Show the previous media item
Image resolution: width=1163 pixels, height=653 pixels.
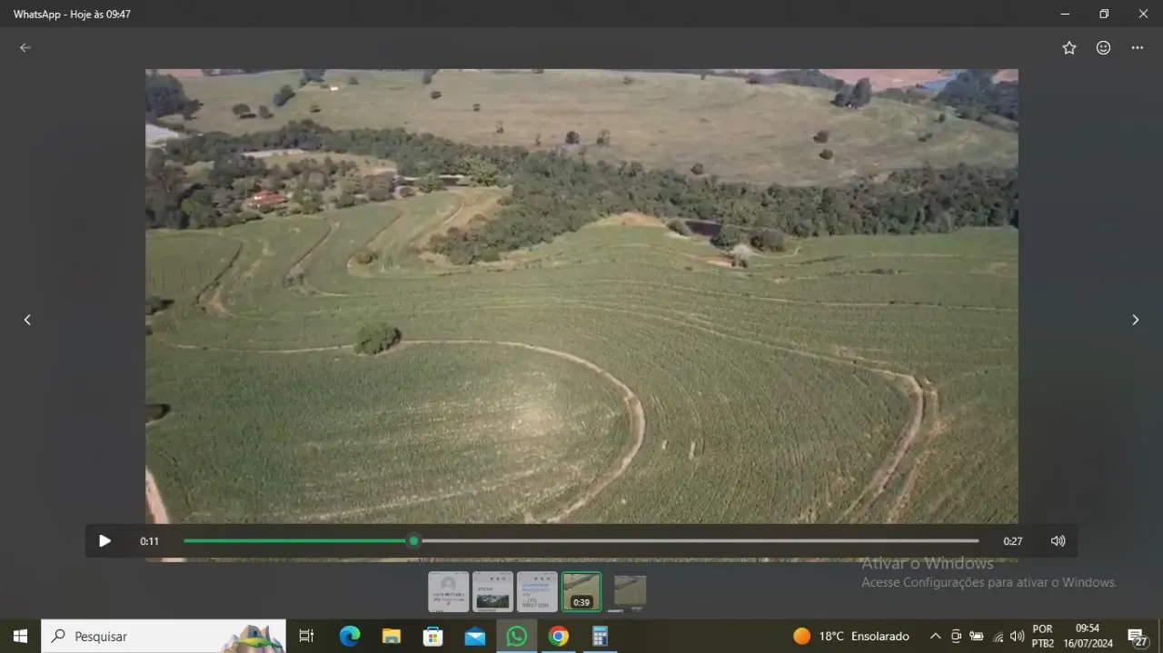pos(27,320)
